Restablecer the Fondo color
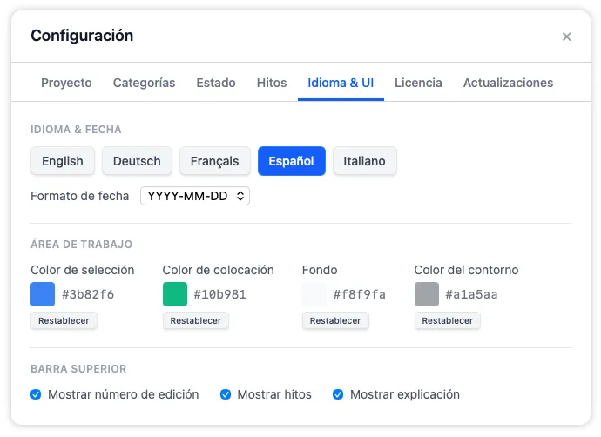This screenshot has width=601, height=437. point(335,320)
